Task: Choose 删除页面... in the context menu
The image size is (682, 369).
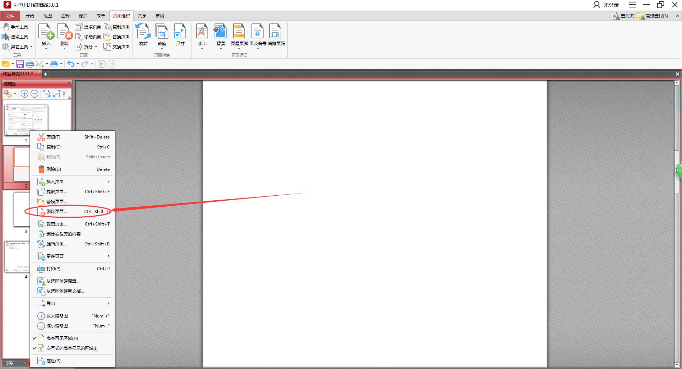Action: (x=56, y=212)
